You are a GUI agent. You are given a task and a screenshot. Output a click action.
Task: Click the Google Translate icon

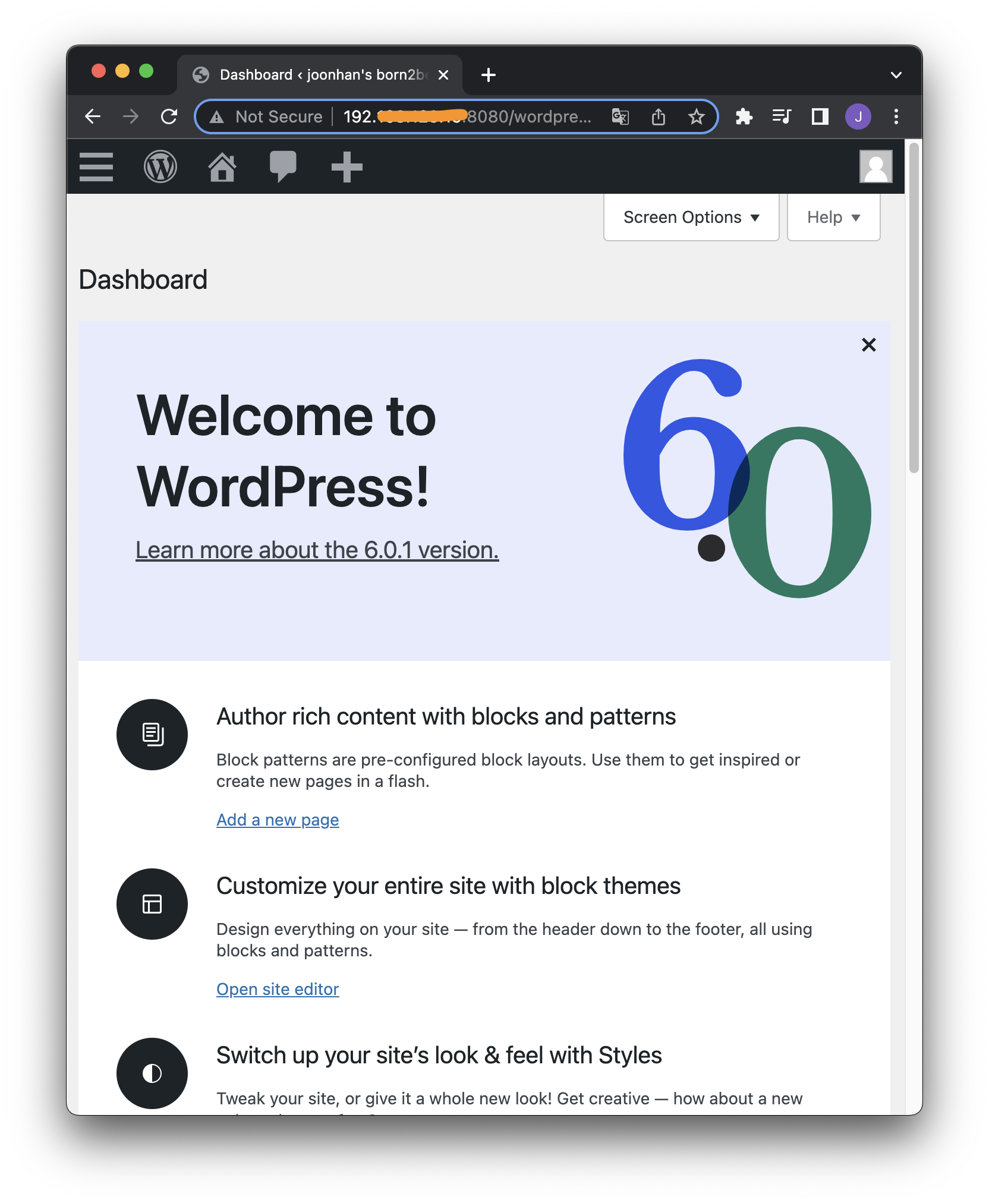tap(620, 116)
